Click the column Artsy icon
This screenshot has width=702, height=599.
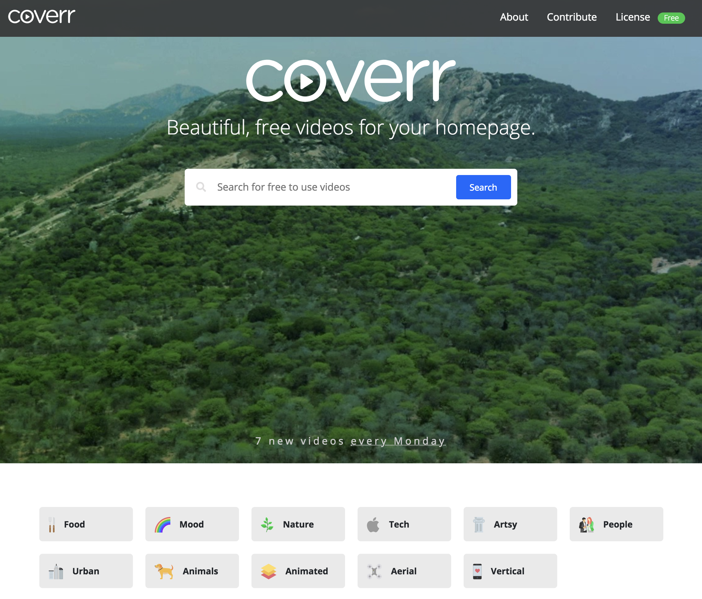point(479,524)
